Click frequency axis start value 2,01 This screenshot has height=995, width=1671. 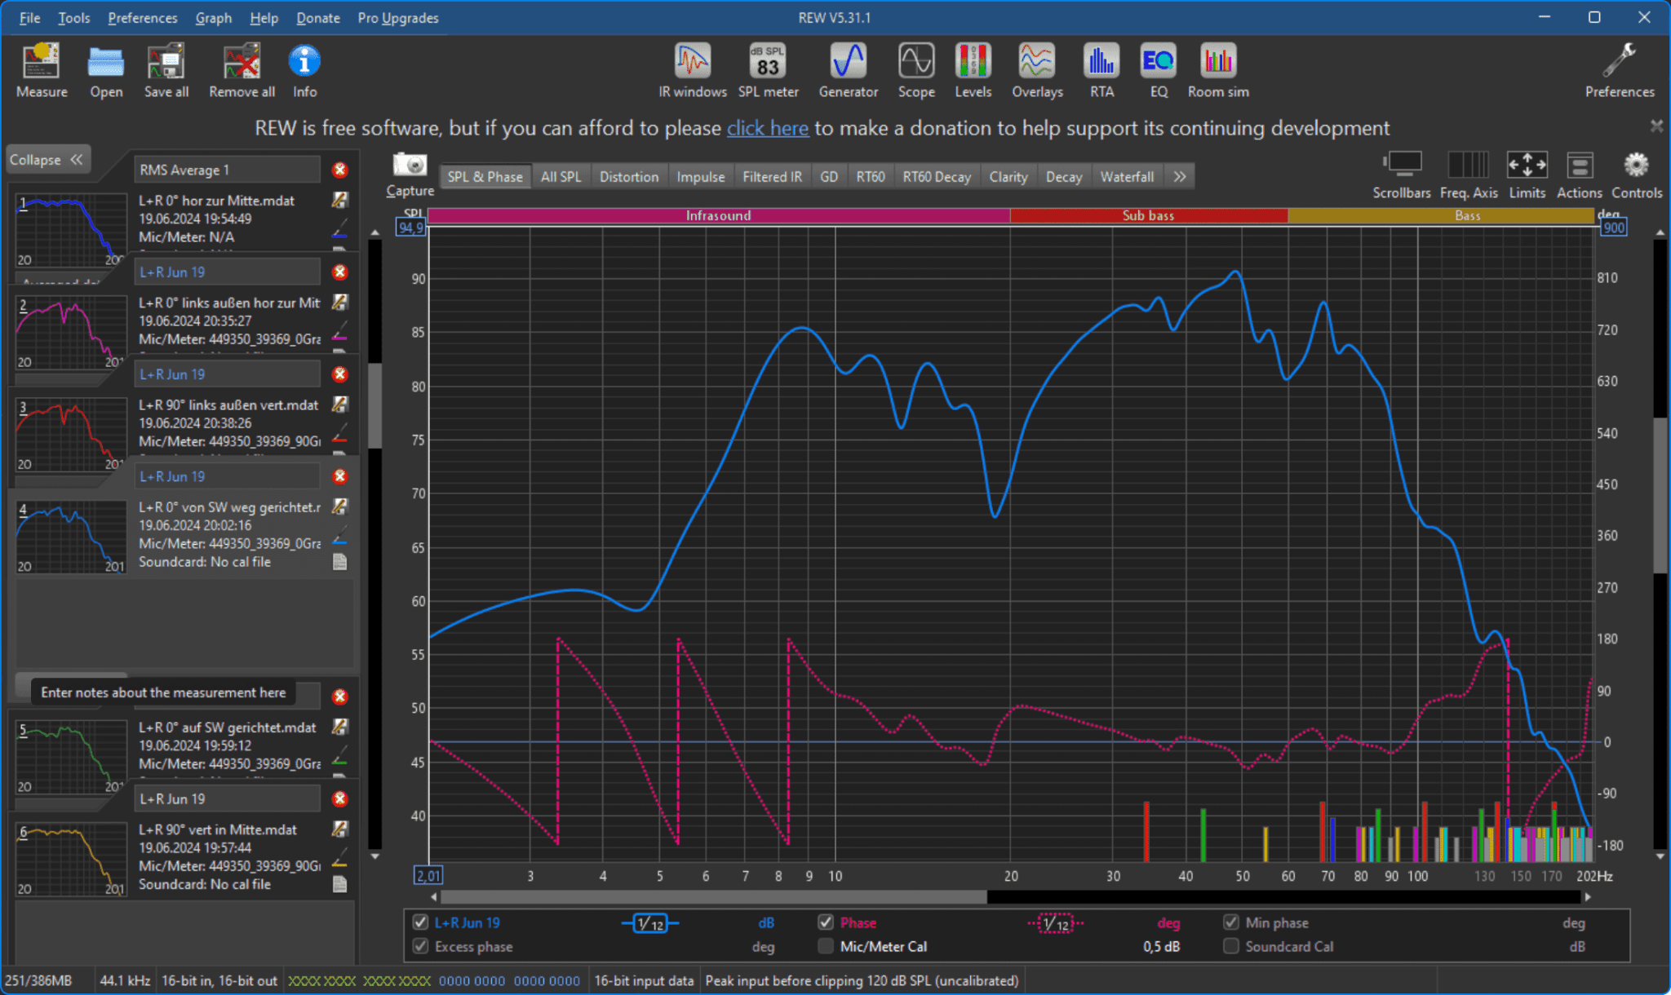[x=428, y=876]
